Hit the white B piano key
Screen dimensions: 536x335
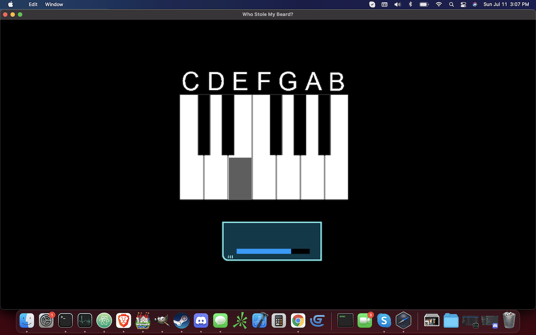(x=336, y=179)
